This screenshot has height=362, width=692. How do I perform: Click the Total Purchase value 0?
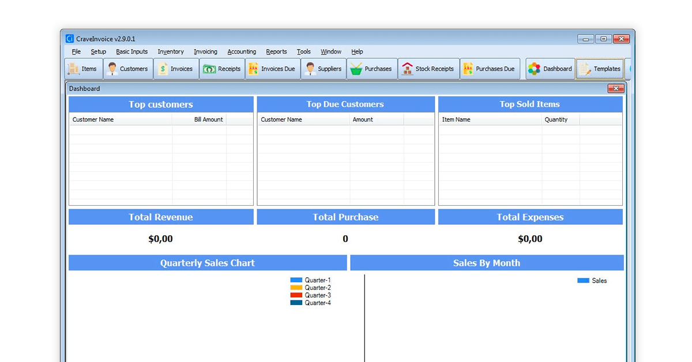345,239
